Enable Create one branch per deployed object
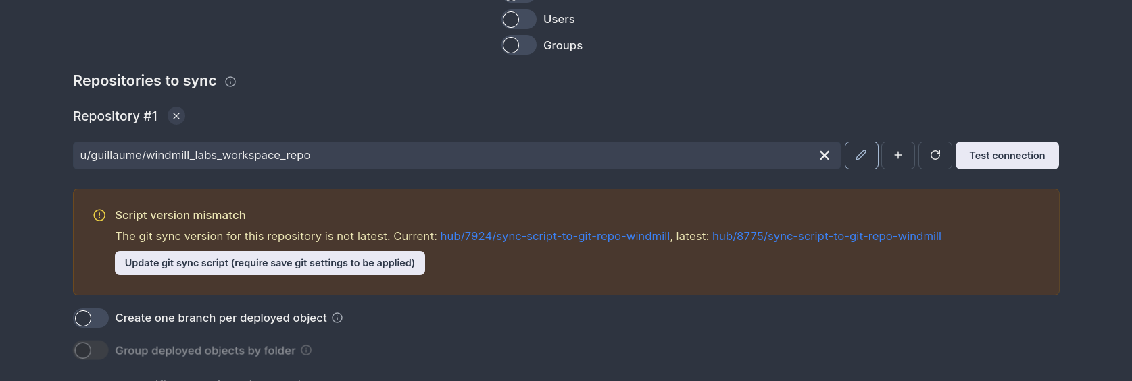Screen dimensions: 1132x381 tap(91, 318)
